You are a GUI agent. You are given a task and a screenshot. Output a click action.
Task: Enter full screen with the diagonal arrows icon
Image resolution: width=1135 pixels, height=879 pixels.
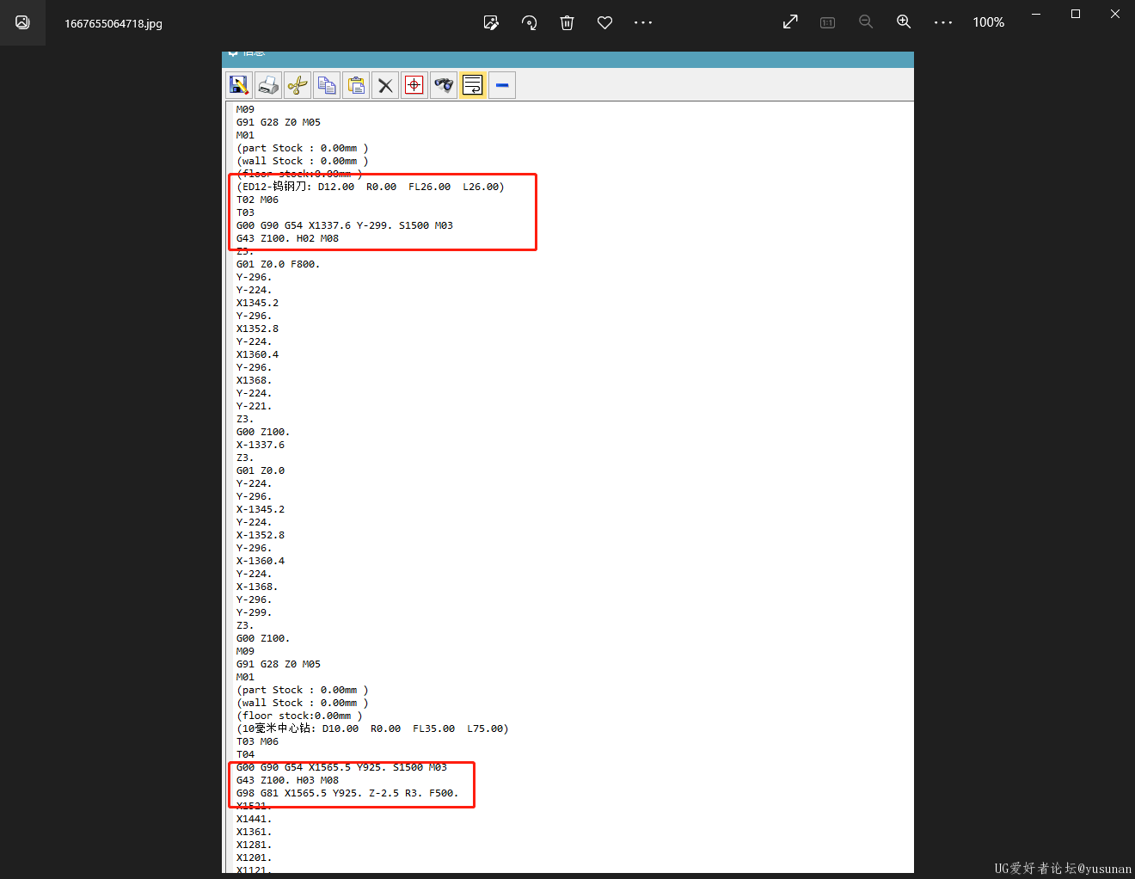tap(790, 22)
